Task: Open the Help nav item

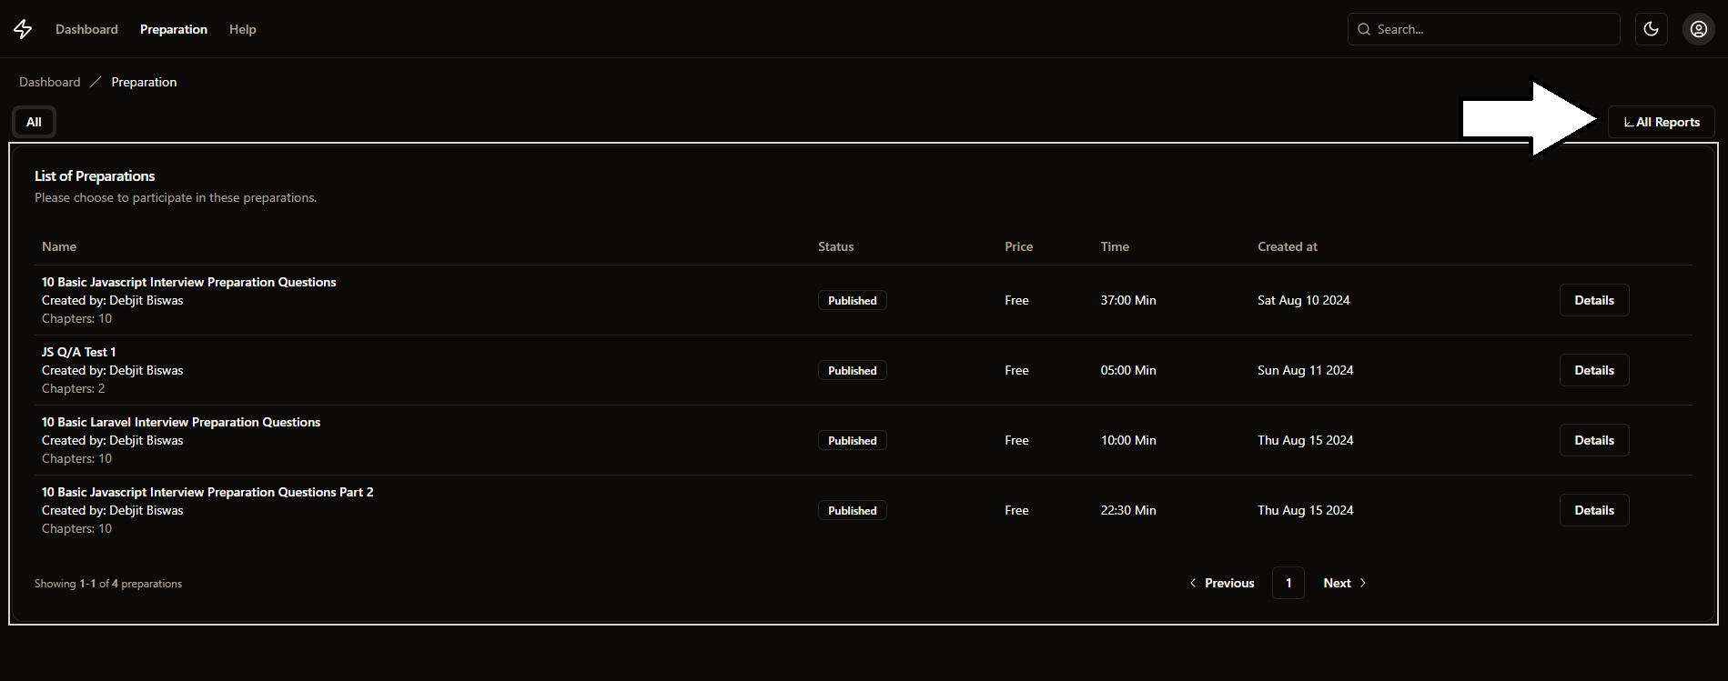Action: 242,29
